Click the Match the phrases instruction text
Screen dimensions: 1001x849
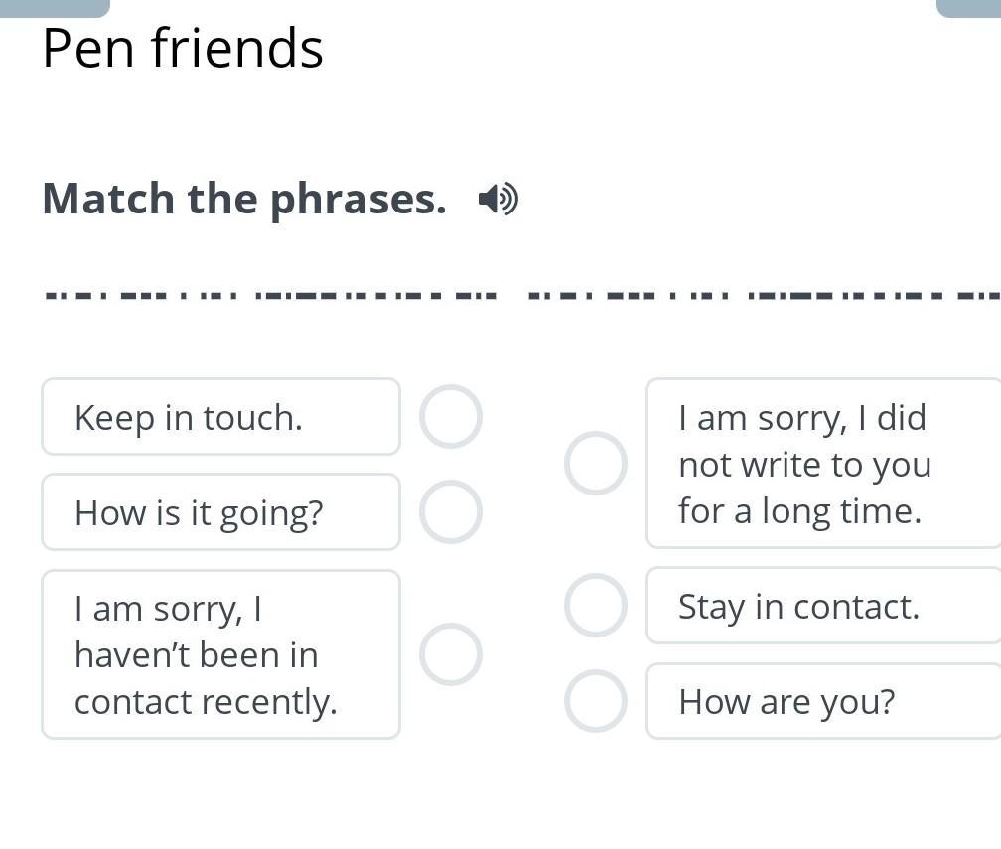pos(244,199)
